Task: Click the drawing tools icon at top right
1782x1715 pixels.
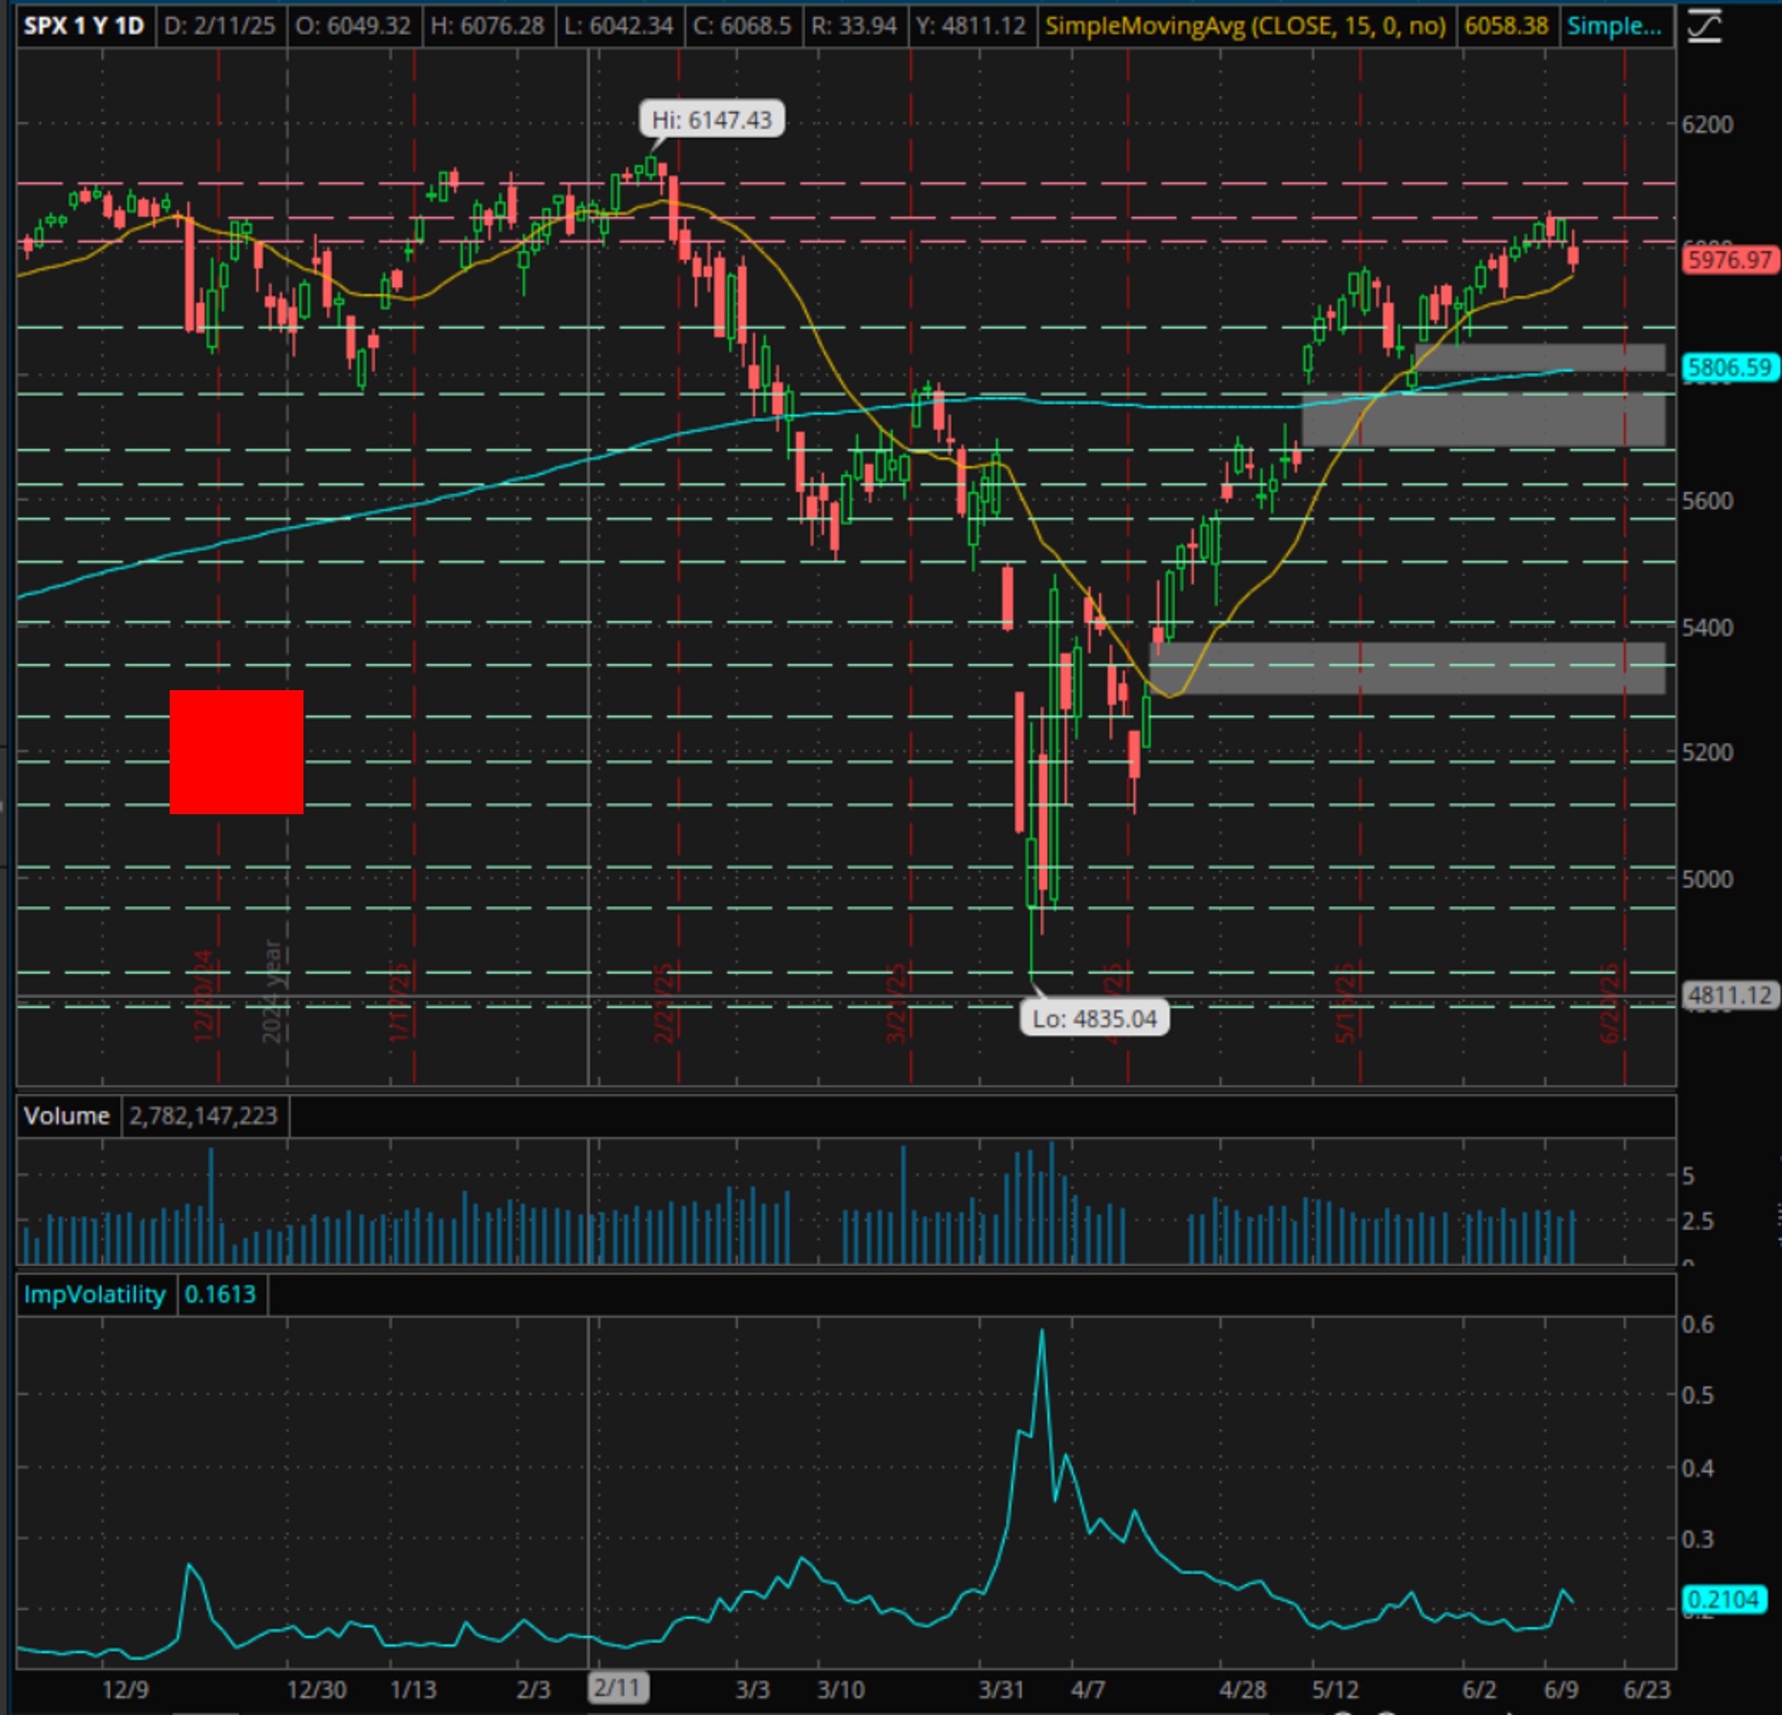Action: coord(1704,26)
